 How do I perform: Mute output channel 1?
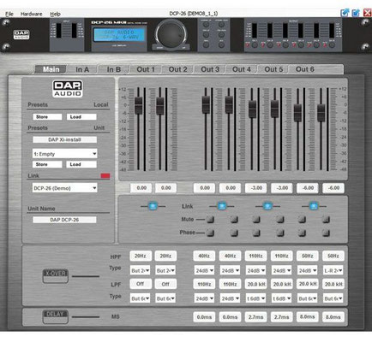[x=210, y=219]
